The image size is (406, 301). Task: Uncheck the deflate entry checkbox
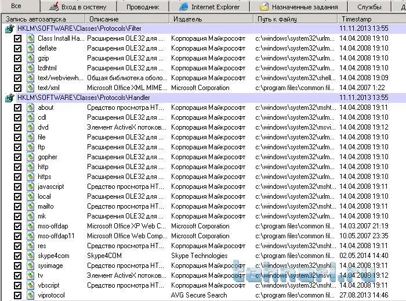(17, 49)
